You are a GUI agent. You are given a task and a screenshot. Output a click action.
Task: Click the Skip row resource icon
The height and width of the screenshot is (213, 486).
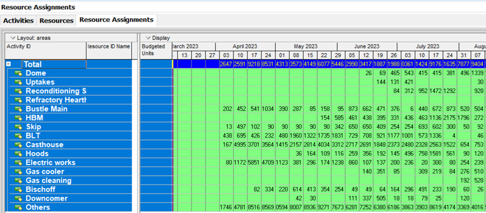(19, 127)
